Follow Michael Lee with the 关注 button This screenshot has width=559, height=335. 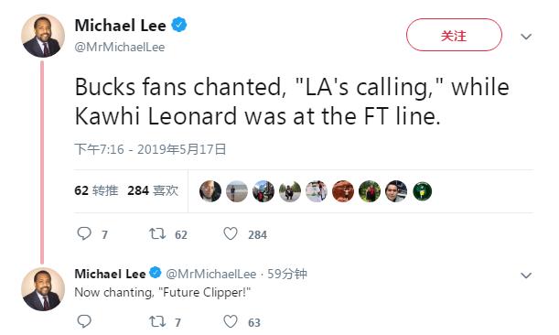point(454,35)
